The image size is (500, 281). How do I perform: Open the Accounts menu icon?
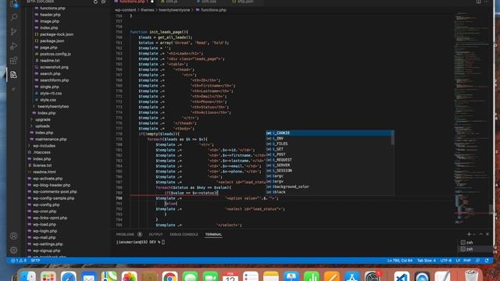(14, 236)
